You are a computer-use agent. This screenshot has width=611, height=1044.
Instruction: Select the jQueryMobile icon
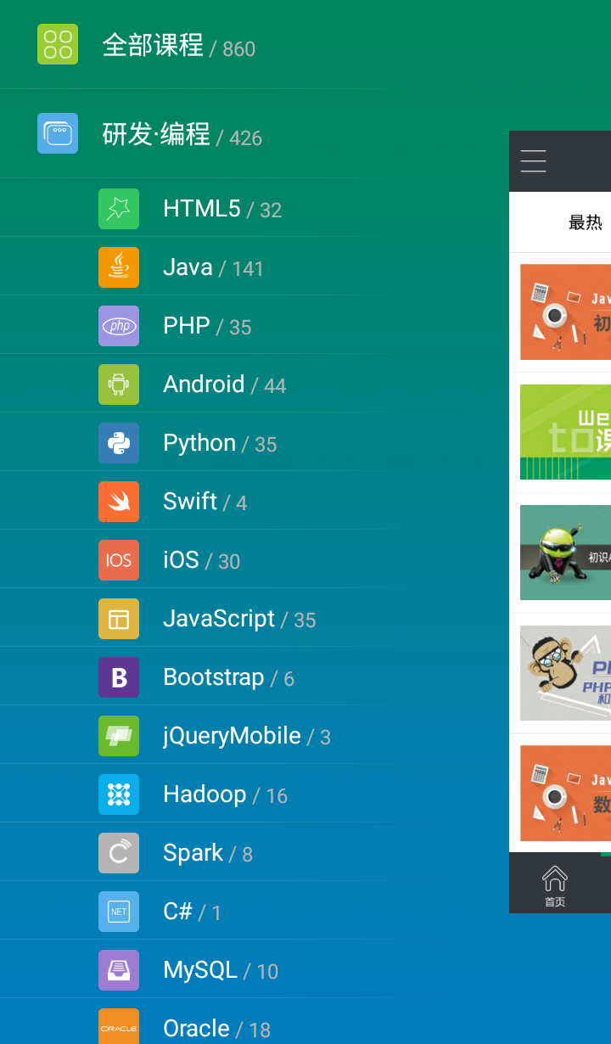tap(119, 736)
